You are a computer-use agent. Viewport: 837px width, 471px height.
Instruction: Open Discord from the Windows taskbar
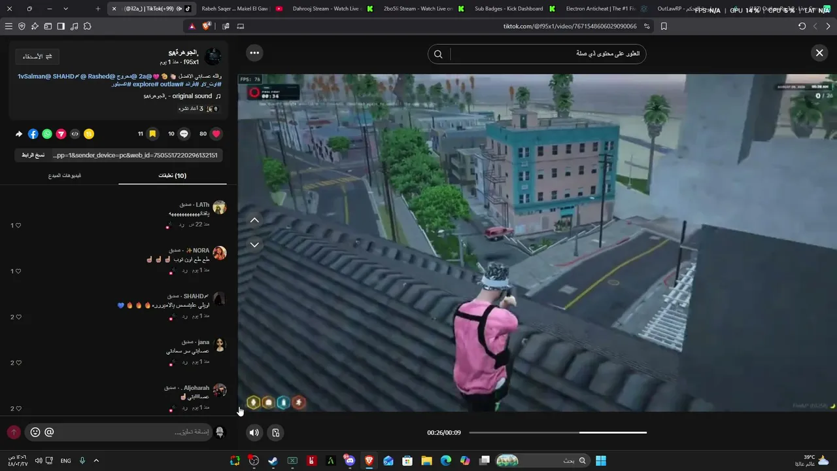tap(350, 461)
